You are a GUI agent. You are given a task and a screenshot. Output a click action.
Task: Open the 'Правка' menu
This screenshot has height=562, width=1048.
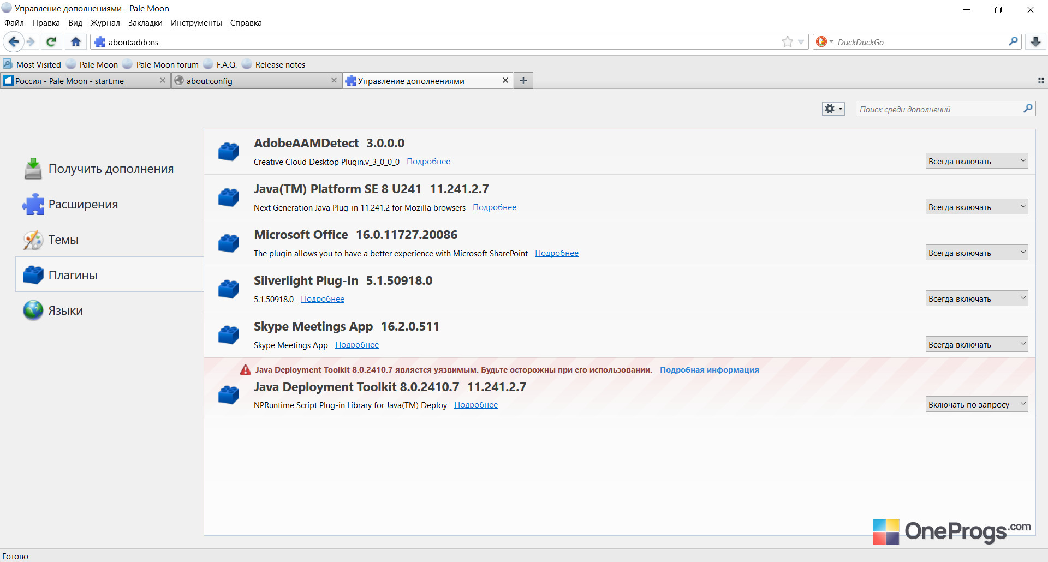point(46,23)
